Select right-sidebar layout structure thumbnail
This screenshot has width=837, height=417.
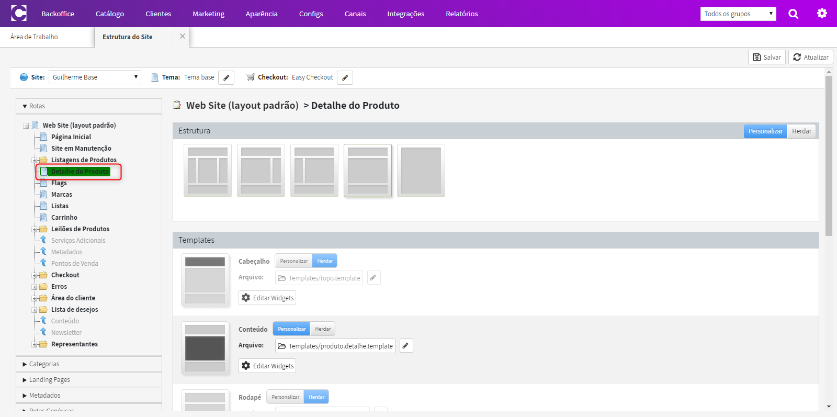[x=261, y=171]
